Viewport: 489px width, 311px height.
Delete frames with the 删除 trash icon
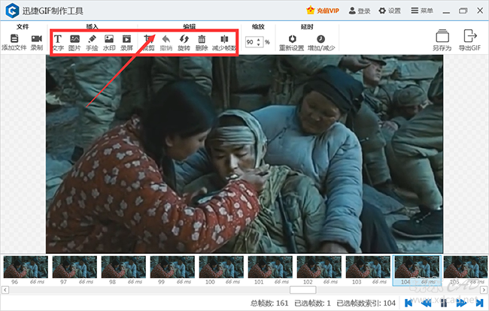[202, 39]
